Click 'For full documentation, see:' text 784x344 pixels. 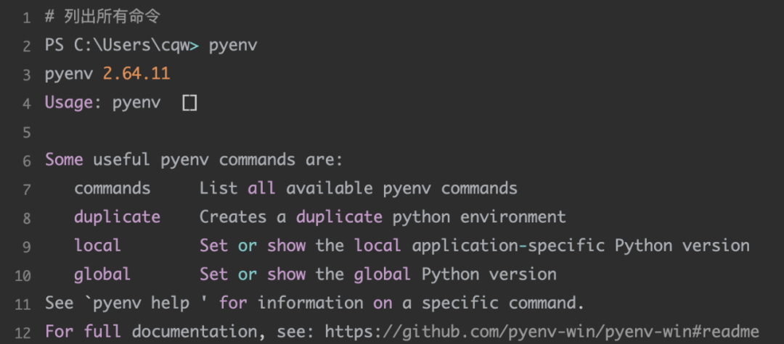(x=180, y=332)
